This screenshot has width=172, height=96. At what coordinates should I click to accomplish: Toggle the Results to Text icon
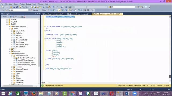pyautogui.click(x=70, y=10)
